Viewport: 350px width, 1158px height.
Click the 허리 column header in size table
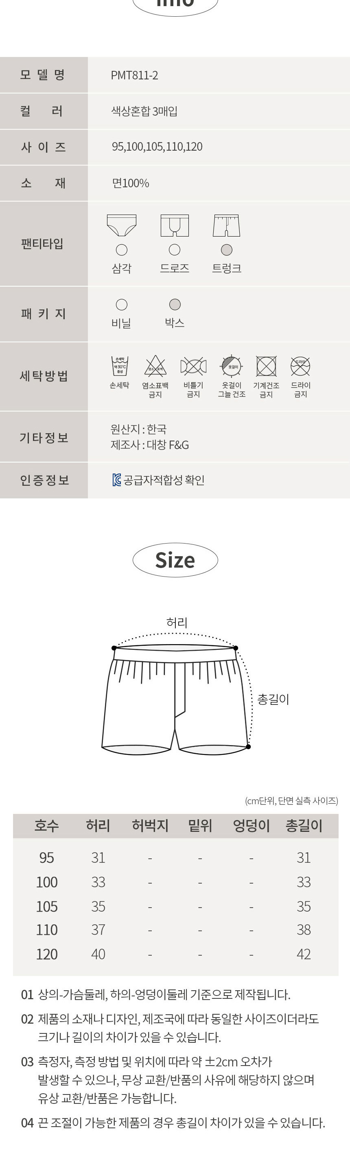click(x=98, y=825)
